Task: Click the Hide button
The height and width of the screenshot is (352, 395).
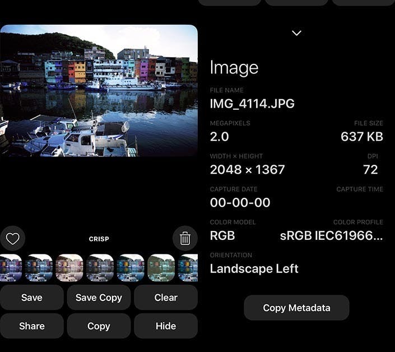Action: (166, 326)
